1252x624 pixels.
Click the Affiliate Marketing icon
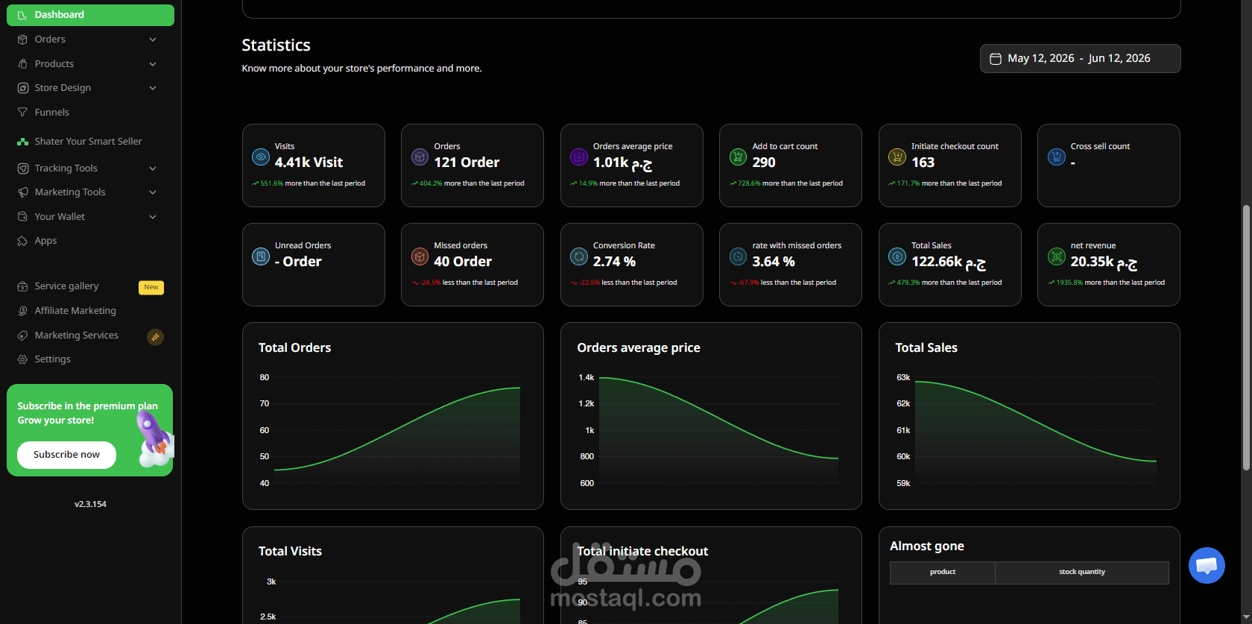pyautogui.click(x=22, y=311)
